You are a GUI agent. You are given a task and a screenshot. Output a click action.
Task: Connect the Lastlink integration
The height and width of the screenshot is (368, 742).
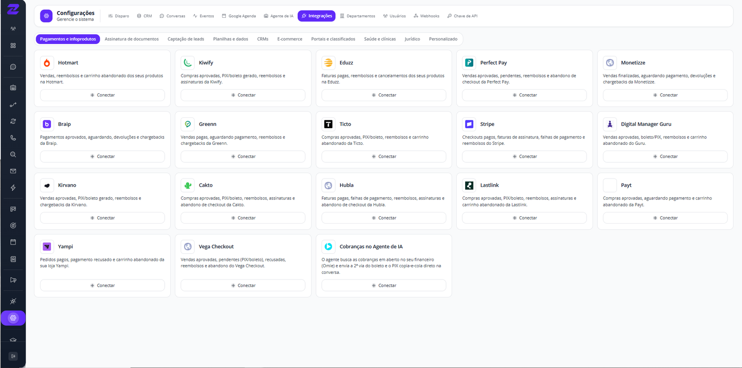click(x=525, y=218)
